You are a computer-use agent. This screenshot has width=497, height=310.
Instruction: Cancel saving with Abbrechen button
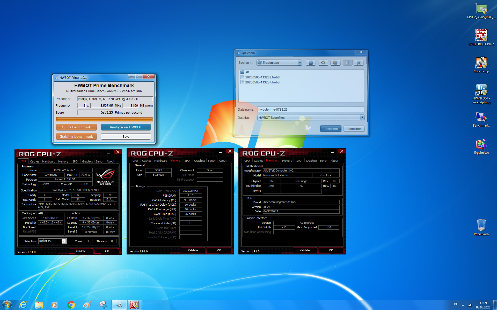pyautogui.click(x=354, y=129)
